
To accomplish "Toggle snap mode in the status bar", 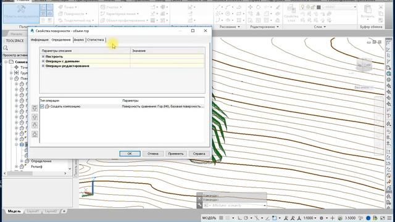I will 228,218.
